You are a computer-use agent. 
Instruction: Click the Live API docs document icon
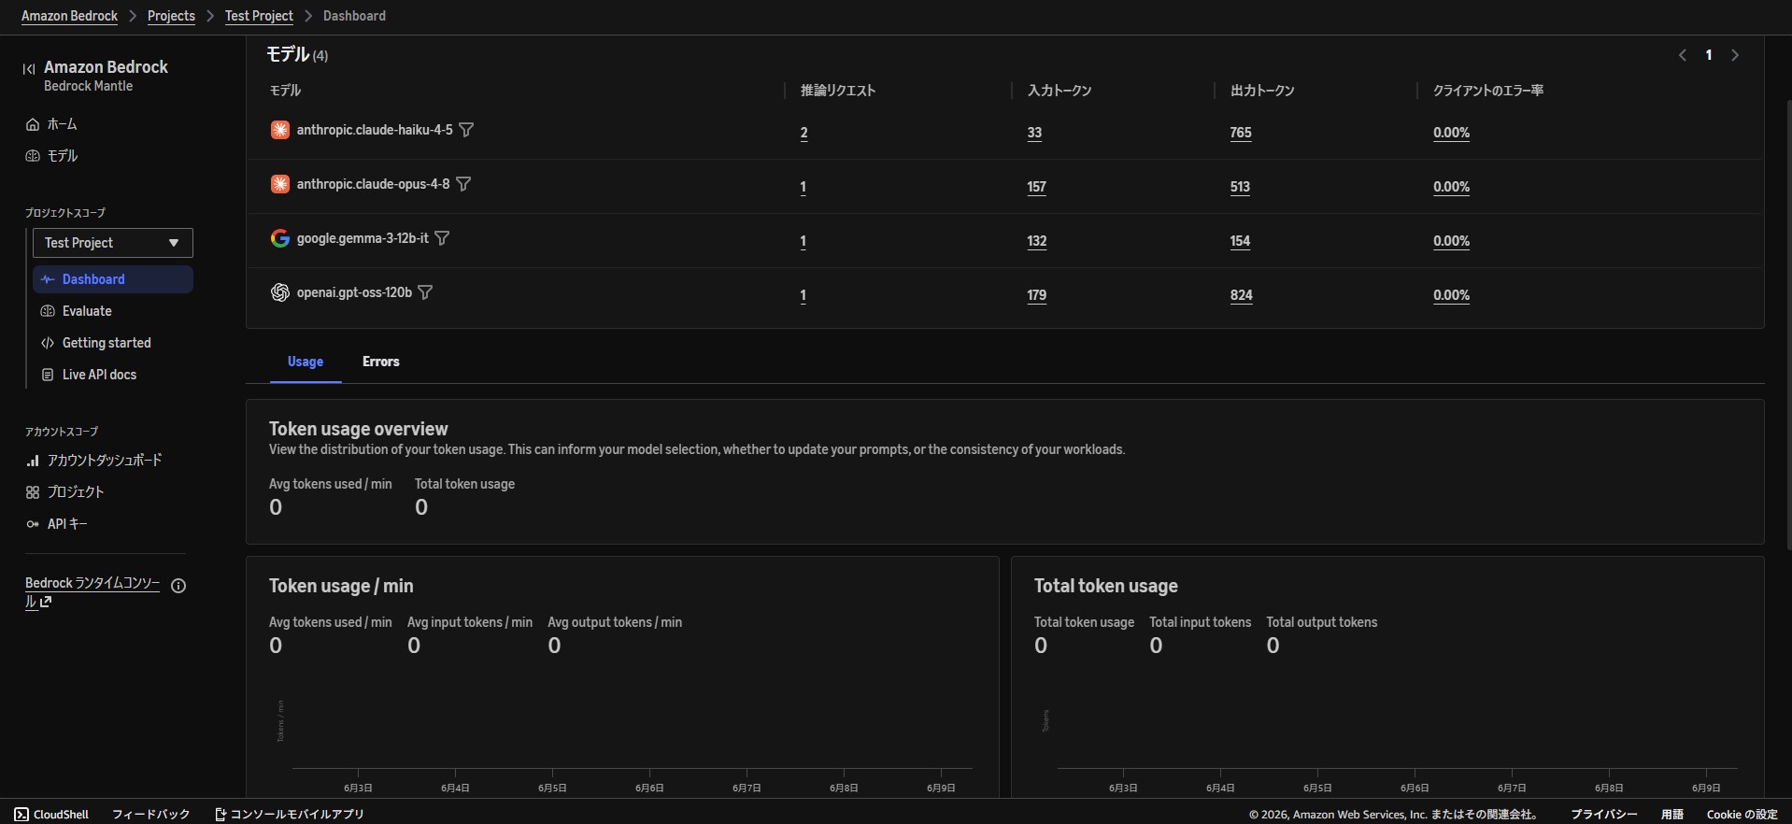(48, 375)
